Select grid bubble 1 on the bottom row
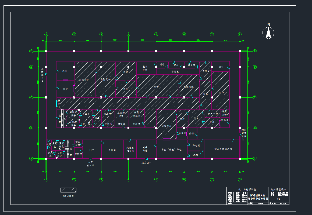Screen dimensions: 312x215 pyautogui.click(x=46, y=179)
